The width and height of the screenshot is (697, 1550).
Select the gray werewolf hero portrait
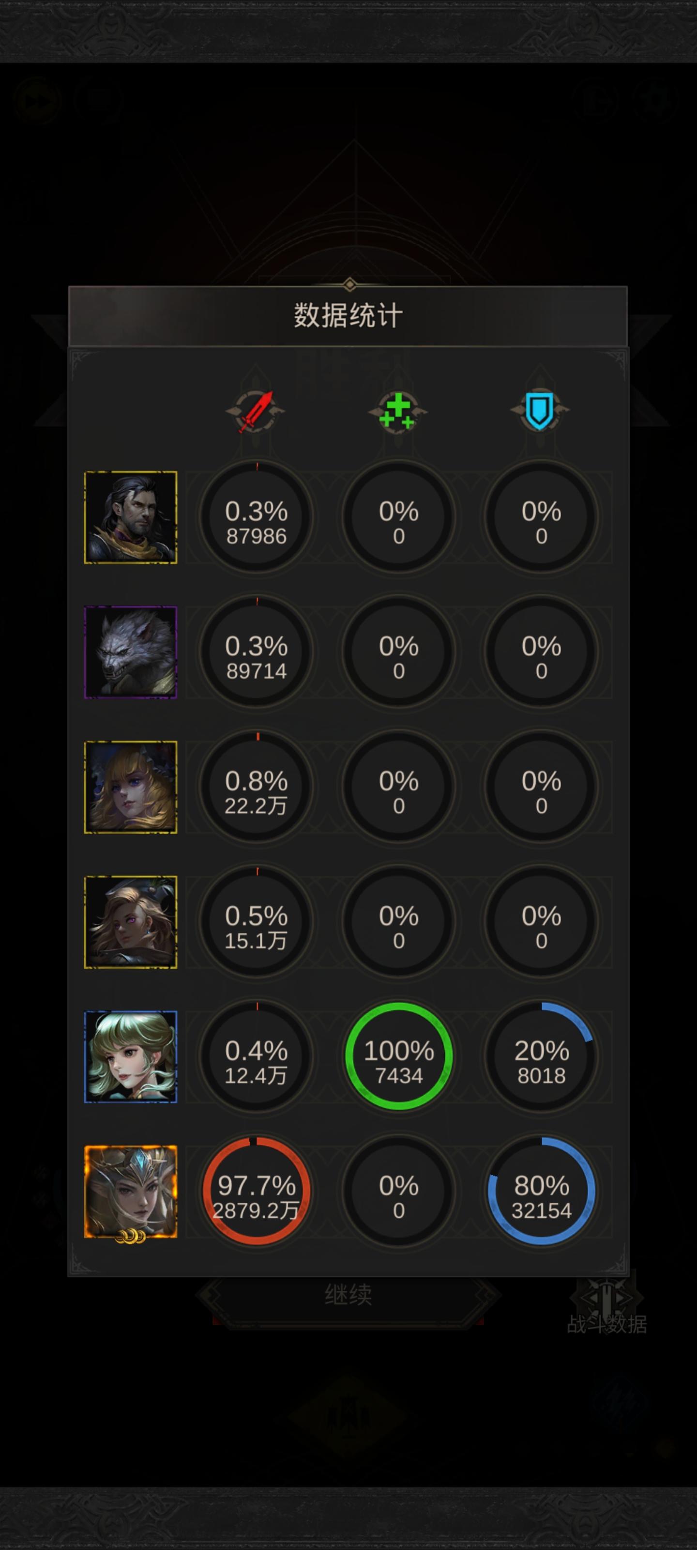click(131, 652)
